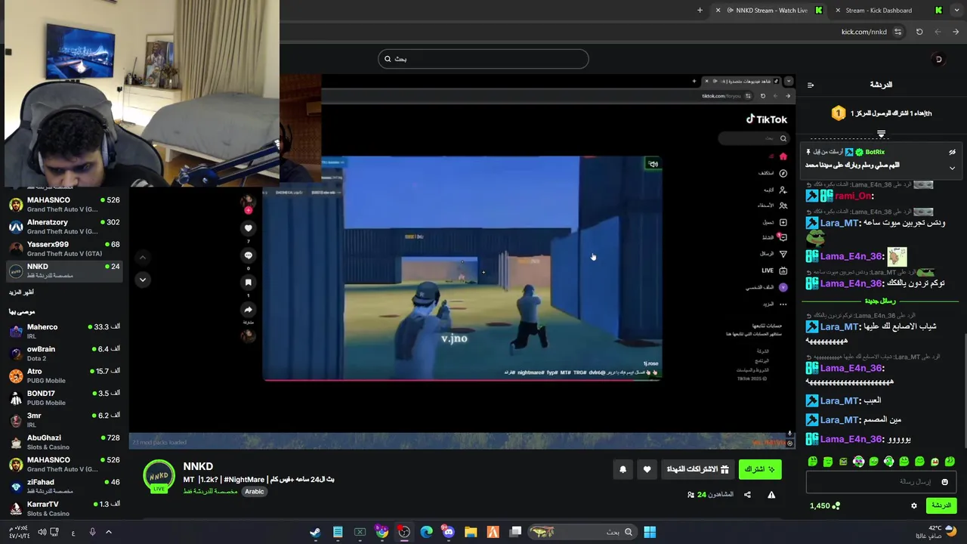Click the Kick search box
The image size is (967, 544).
tap(483, 59)
